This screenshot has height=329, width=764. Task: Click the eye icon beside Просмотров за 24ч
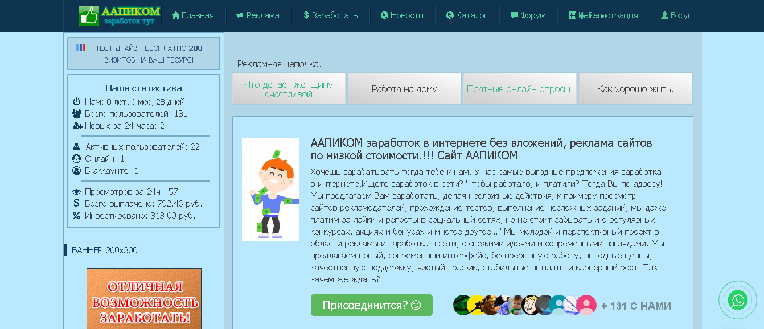pos(76,192)
